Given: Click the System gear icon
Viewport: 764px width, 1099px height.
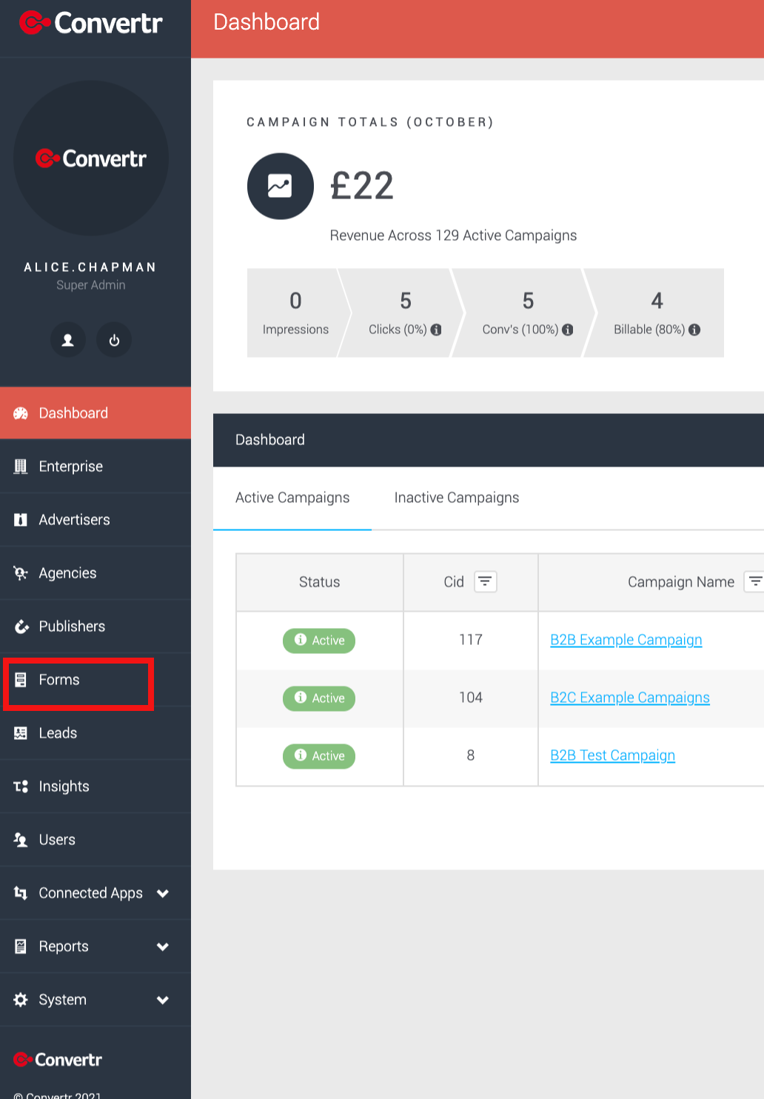Looking at the screenshot, I should point(21,1000).
